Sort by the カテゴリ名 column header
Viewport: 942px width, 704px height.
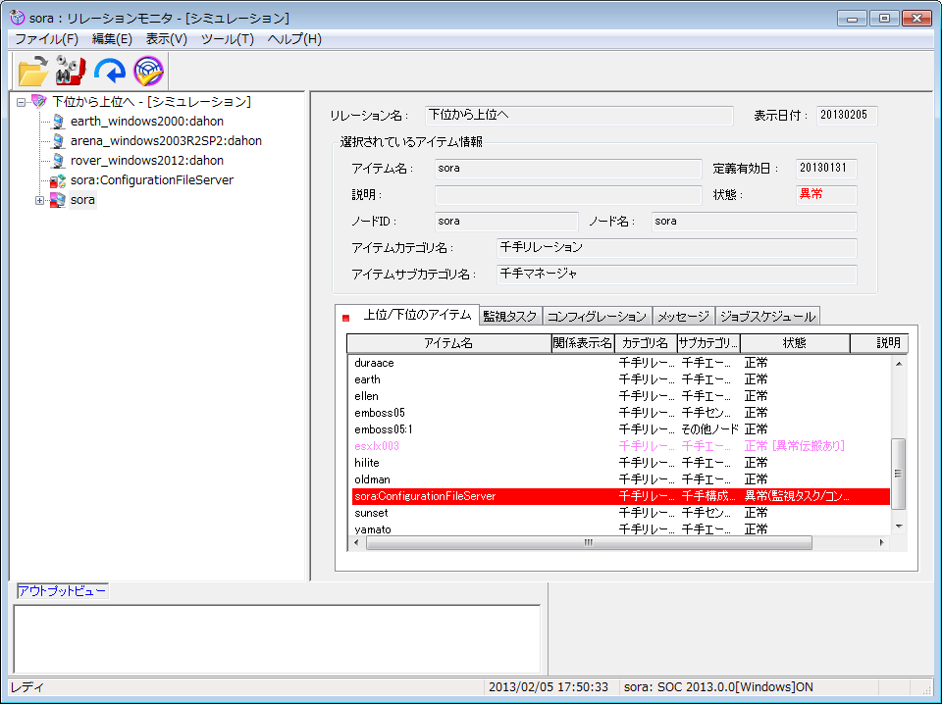(646, 343)
